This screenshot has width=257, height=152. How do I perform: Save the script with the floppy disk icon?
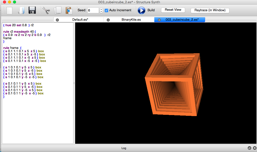(x=32, y=10)
